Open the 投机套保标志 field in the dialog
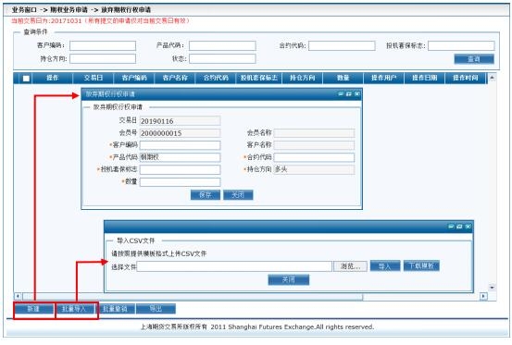 181,169
